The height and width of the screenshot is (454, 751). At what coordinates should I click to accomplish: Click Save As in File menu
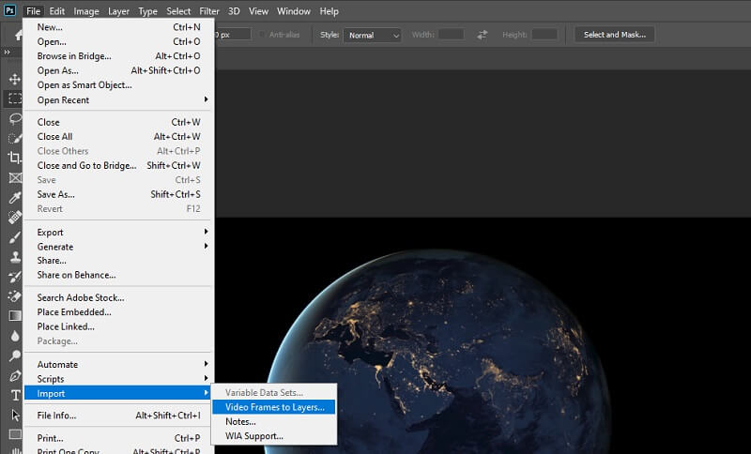point(56,194)
